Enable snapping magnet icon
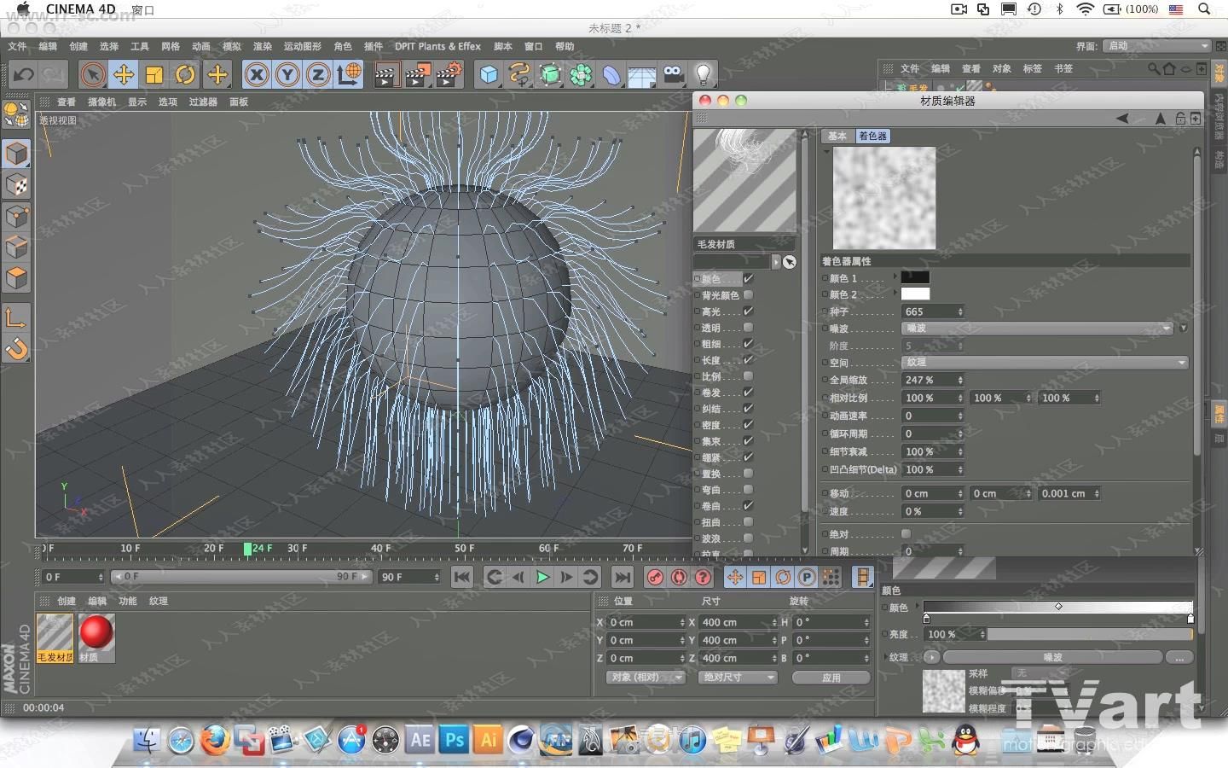1228x768 pixels. pos(16,349)
